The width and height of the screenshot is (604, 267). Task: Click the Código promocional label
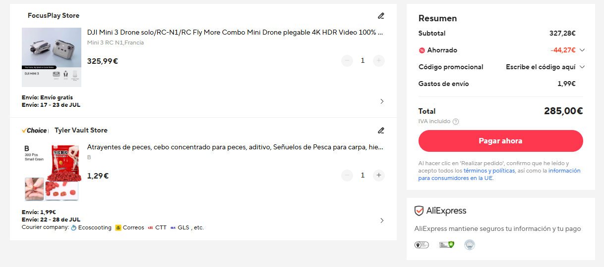[451, 67]
